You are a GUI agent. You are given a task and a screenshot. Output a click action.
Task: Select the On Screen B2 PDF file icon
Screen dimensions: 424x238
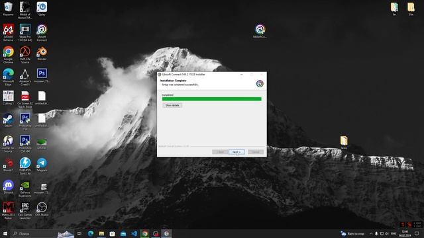25,99
